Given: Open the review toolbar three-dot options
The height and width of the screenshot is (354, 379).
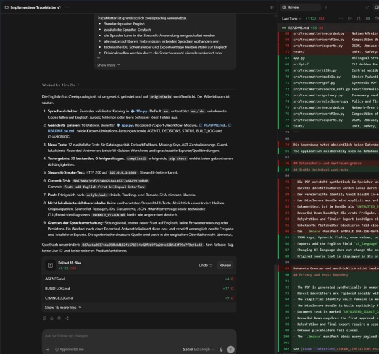Looking at the screenshot, I should 341,19.
